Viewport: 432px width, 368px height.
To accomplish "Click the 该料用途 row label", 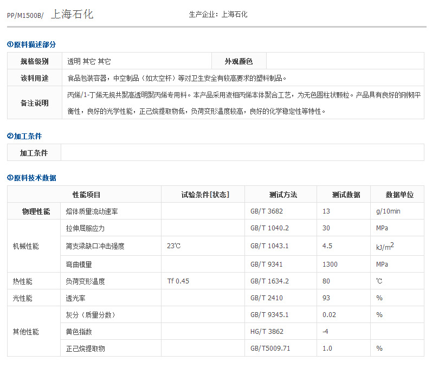I will click(x=35, y=78).
